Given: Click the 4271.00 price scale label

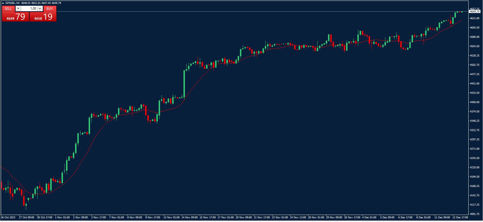Looking at the screenshot, I should point(475,149).
